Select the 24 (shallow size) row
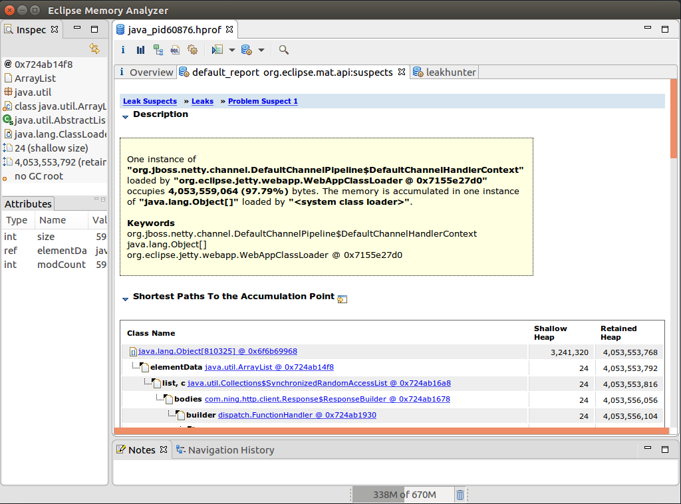This screenshot has width=681, height=504. click(55, 148)
